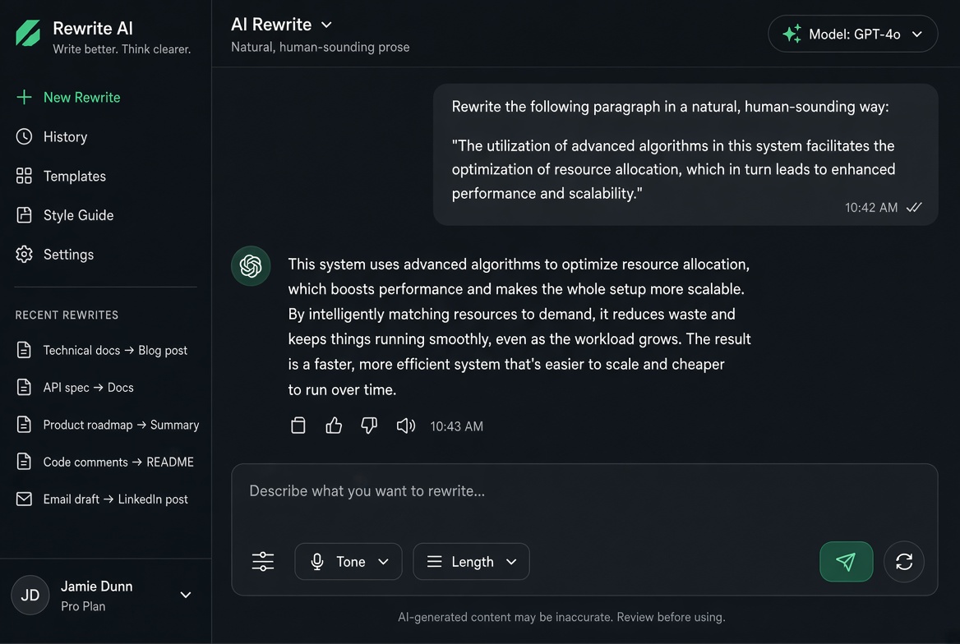Click the Email draft envelope icon
960x644 pixels.
(x=24, y=499)
